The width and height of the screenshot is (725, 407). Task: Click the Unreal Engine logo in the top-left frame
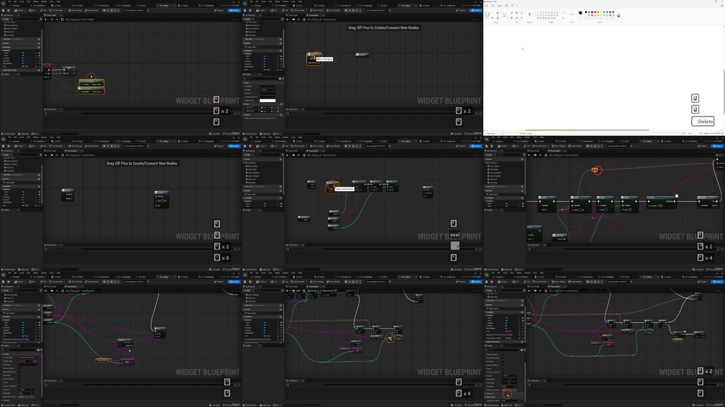[x=4, y=3]
